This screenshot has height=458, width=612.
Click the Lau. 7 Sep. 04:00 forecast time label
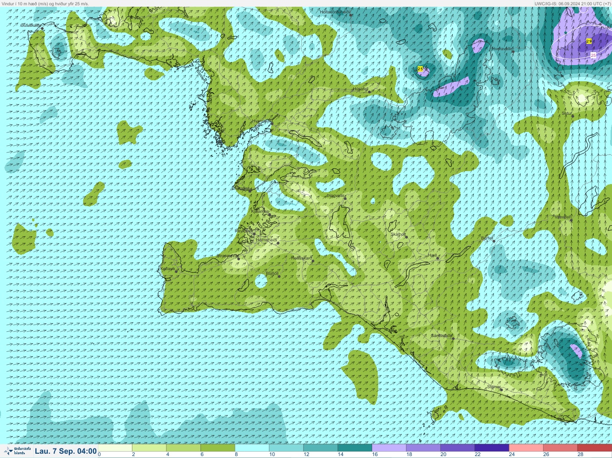(66, 451)
